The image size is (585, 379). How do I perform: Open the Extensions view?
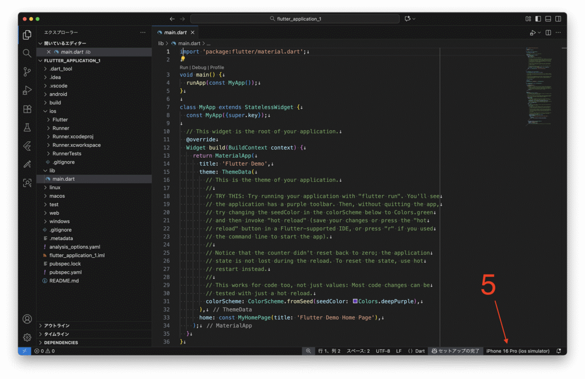(x=27, y=109)
